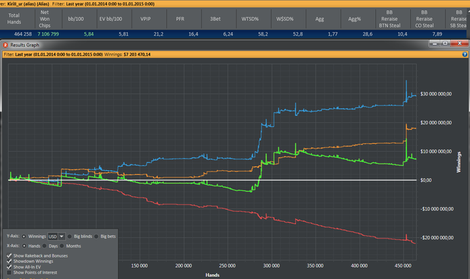Click the $30 000 000,00 axis label
This screenshot has height=279, width=470.
(436, 94)
